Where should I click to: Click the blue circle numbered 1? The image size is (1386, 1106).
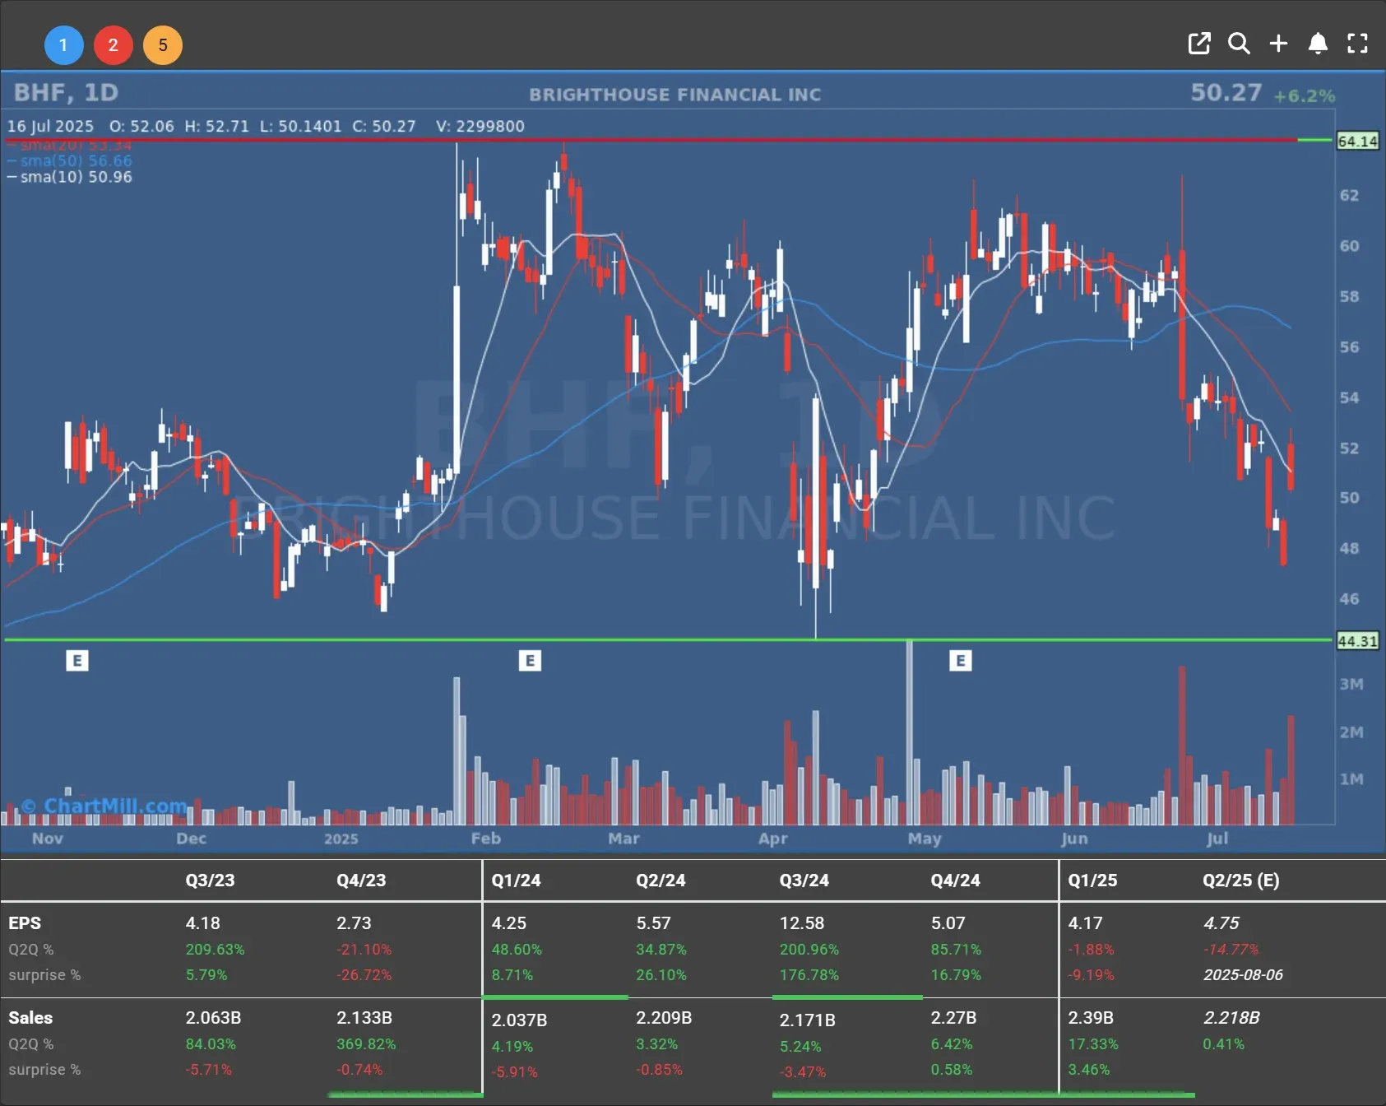coord(63,45)
